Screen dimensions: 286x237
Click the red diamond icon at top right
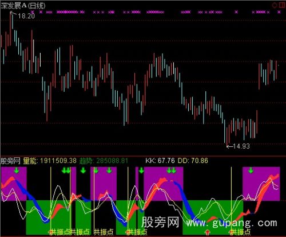coord(275,5)
